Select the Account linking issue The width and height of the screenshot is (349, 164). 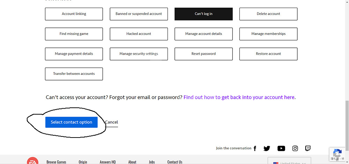coord(74,14)
